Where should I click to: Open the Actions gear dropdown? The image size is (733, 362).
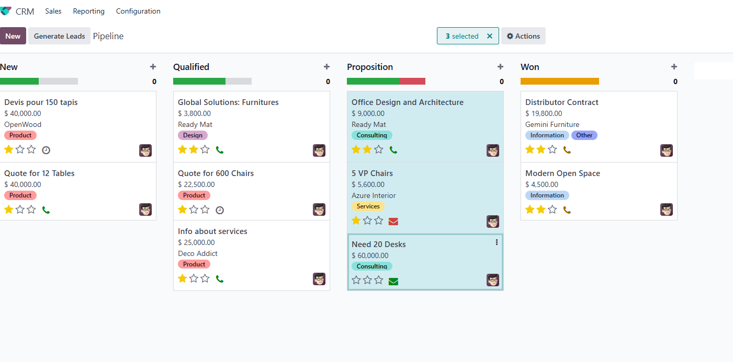pyautogui.click(x=523, y=36)
